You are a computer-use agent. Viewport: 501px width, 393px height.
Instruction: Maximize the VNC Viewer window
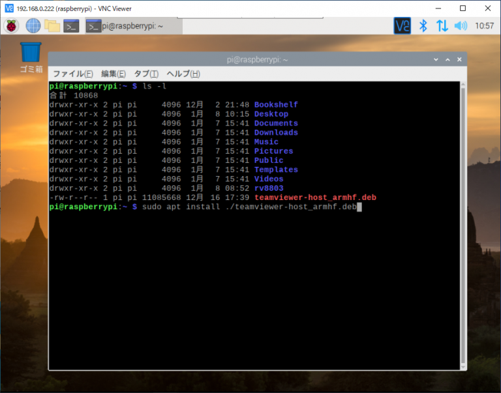pyautogui.click(x=463, y=8)
